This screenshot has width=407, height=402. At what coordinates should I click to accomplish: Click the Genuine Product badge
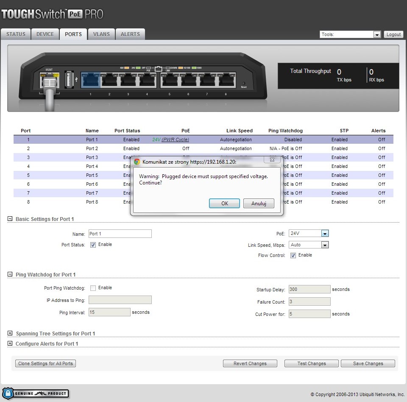pos(36,393)
